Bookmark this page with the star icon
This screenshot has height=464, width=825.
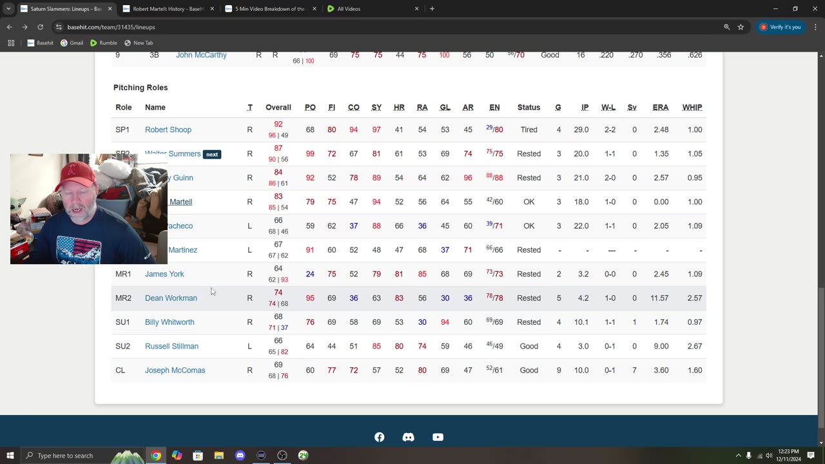[x=741, y=27]
